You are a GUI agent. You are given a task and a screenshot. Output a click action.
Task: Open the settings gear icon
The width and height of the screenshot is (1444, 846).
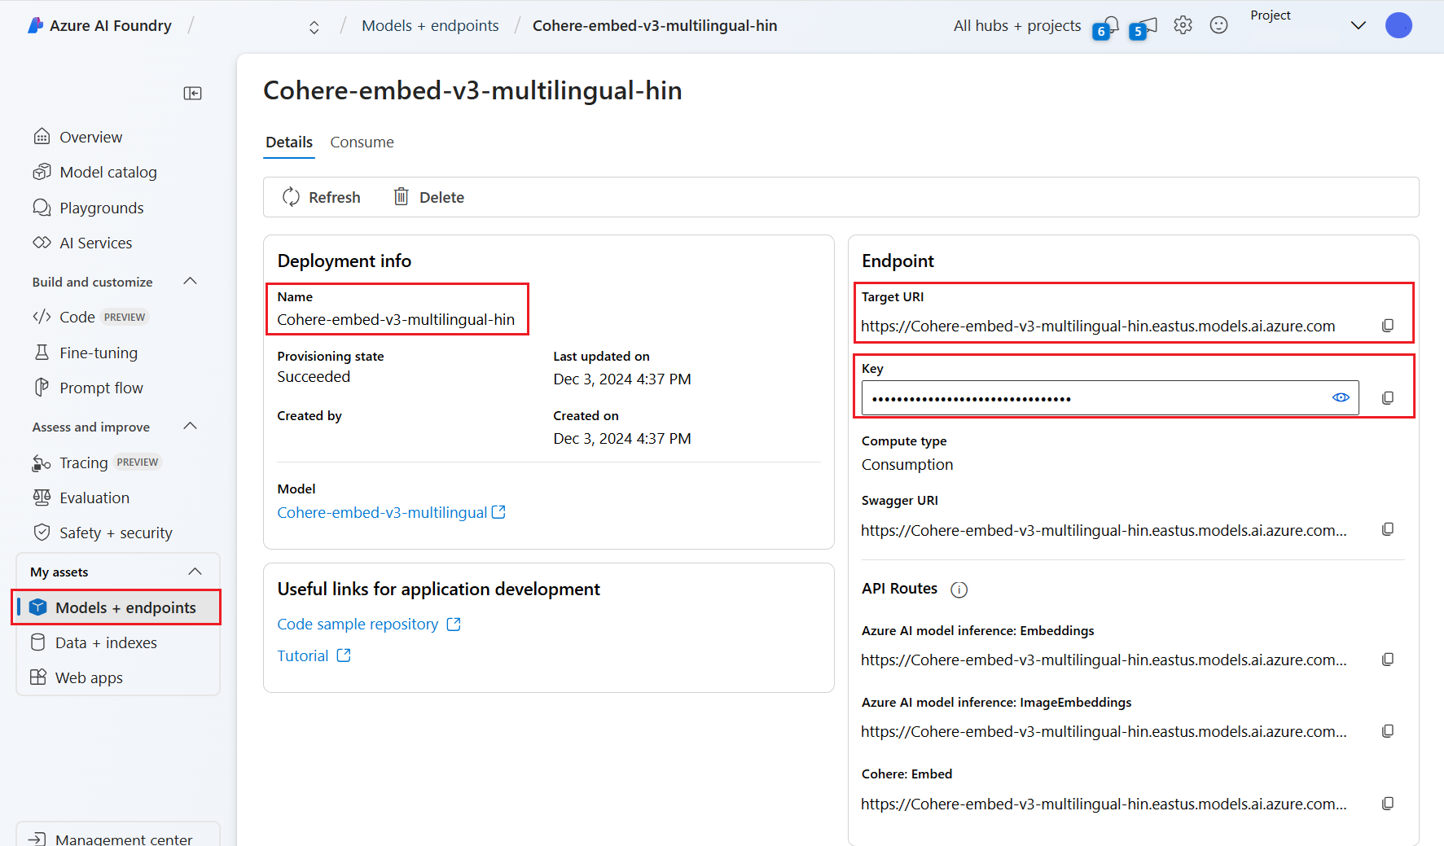point(1183,25)
